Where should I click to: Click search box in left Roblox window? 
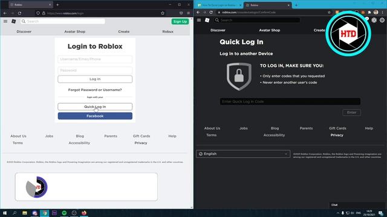[63, 22]
